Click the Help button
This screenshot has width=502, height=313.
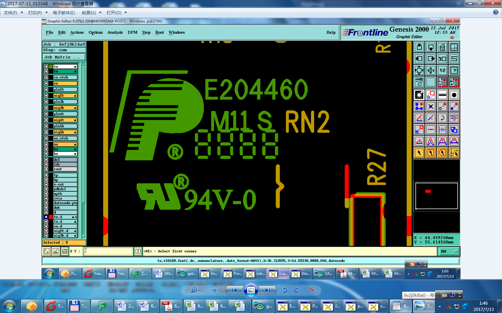tap(331, 32)
